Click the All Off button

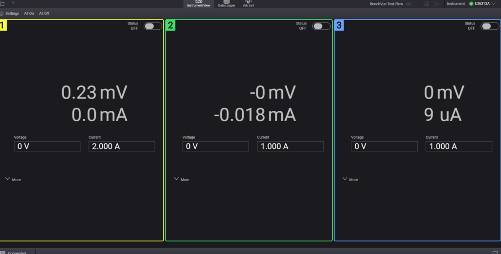[x=44, y=13]
